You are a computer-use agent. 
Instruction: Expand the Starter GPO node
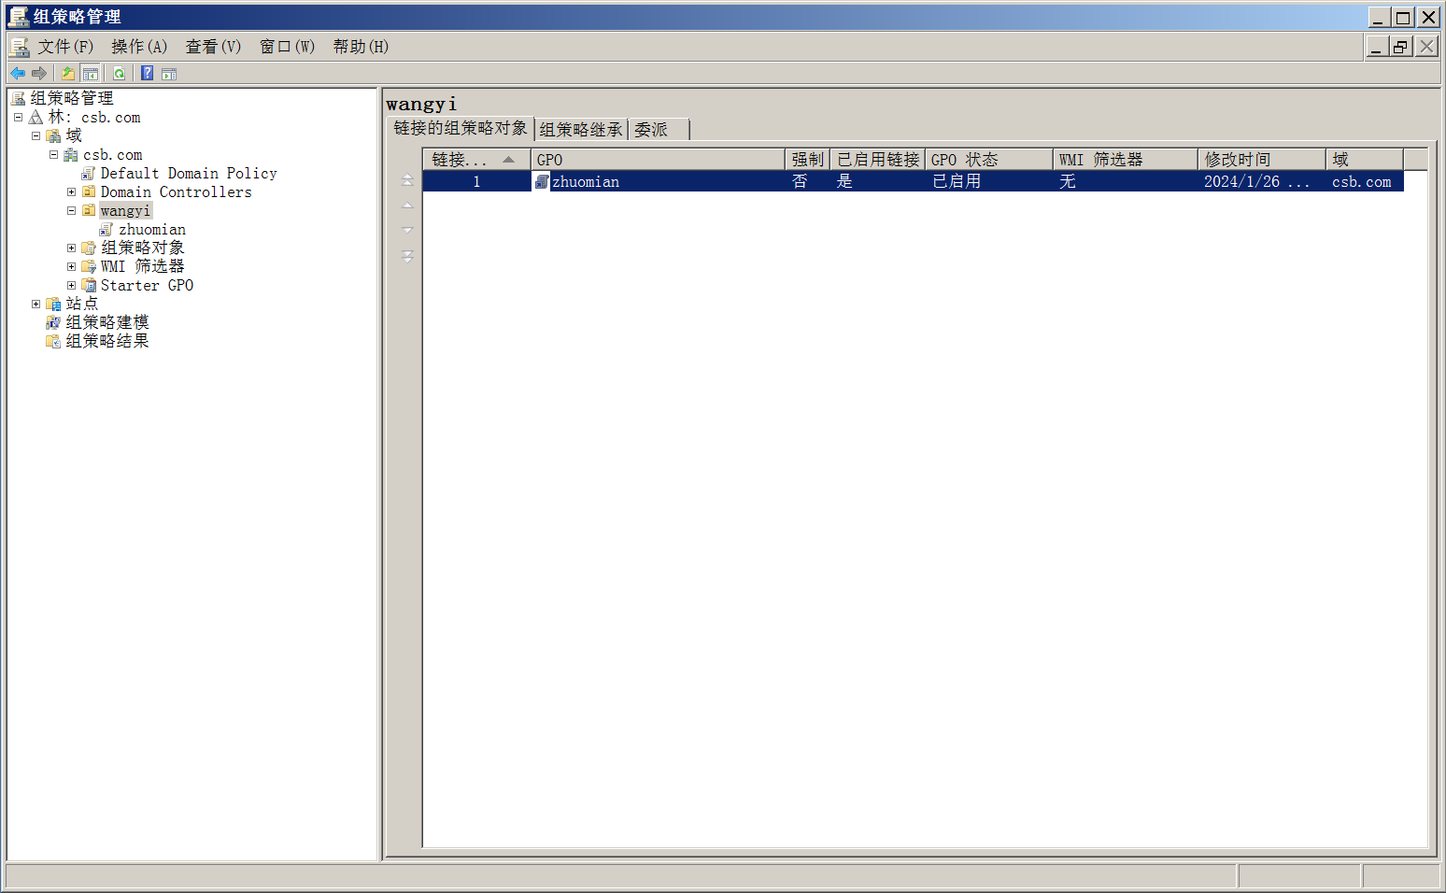(x=71, y=285)
